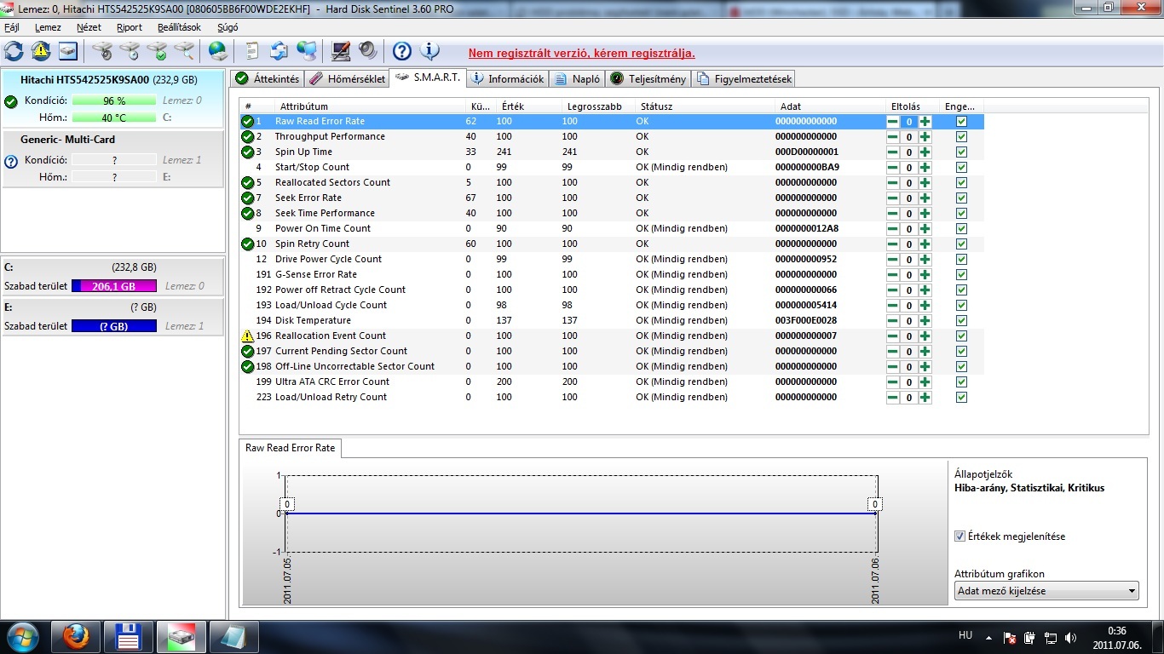Click the disk panel toolbar icon
This screenshot has width=1164, height=654.
click(x=68, y=51)
